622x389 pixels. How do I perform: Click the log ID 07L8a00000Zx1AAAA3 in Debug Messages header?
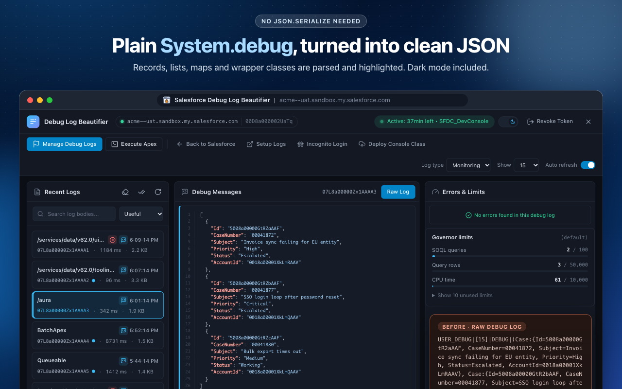coord(349,192)
